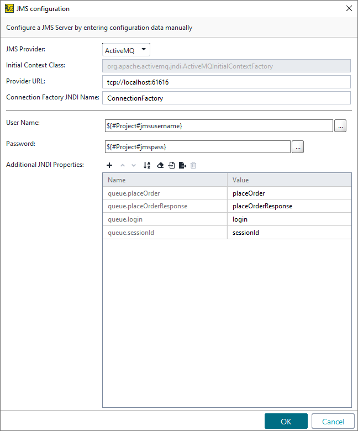
Task: Select the queue.placeOrderResponse name cell
Action: pyautogui.click(x=165, y=206)
